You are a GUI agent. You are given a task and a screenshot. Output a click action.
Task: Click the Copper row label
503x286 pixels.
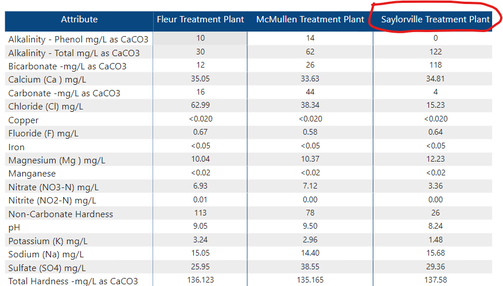[x=24, y=120]
